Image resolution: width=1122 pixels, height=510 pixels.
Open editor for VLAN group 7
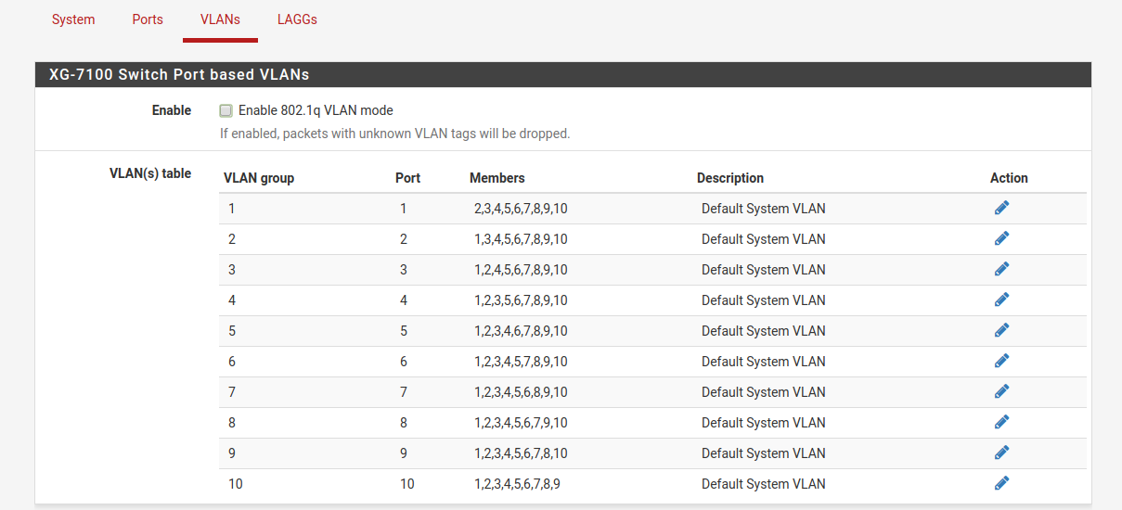click(x=1001, y=391)
